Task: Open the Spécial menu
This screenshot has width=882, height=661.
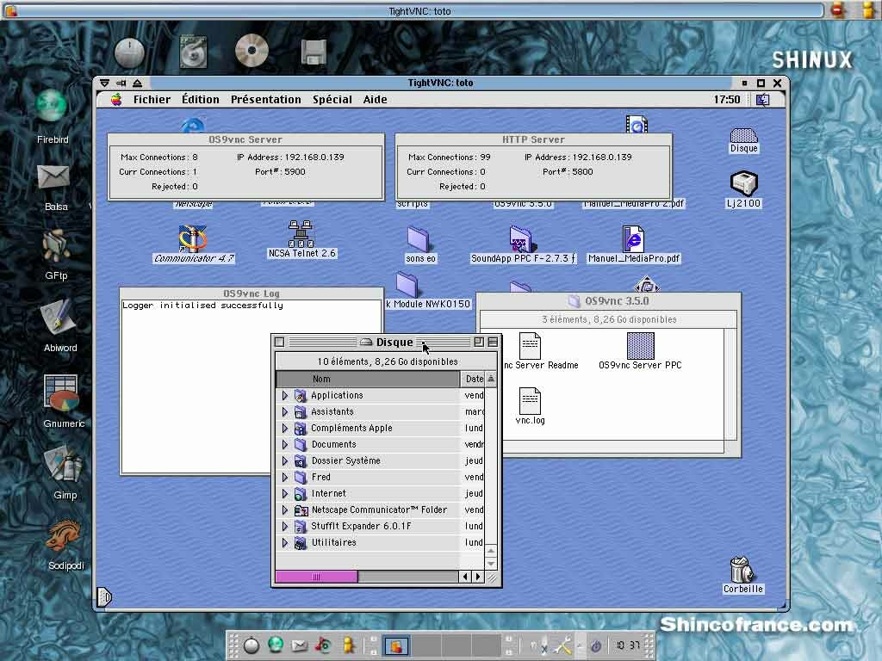Action: (332, 100)
